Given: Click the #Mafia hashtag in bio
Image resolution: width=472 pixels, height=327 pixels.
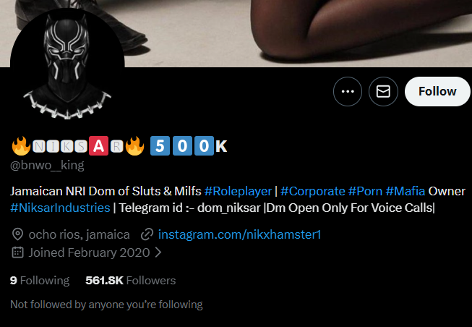Looking at the screenshot, I should [406, 191].
